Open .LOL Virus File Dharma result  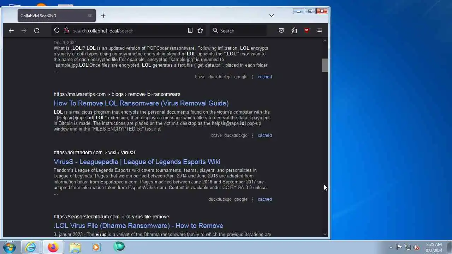click(x=138, y=226)
